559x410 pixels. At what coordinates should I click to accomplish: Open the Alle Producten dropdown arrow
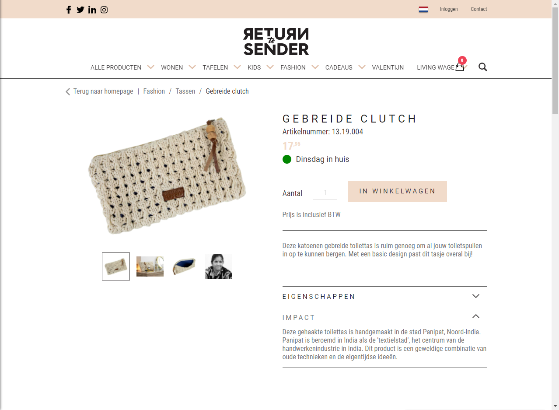pos(150,67)
